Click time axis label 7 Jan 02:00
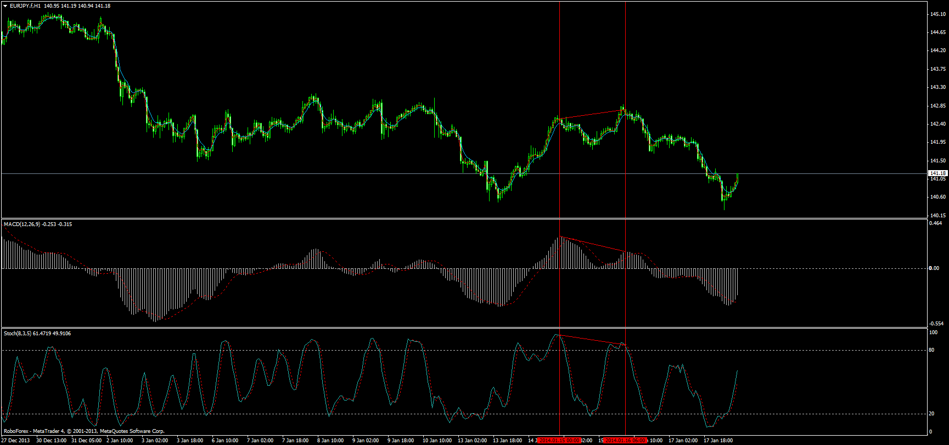Viewport: 949px width, 445px height. (260, 441)
